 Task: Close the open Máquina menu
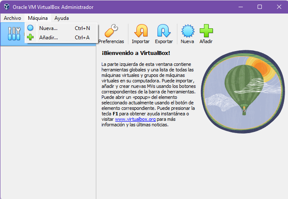(38, 18)
